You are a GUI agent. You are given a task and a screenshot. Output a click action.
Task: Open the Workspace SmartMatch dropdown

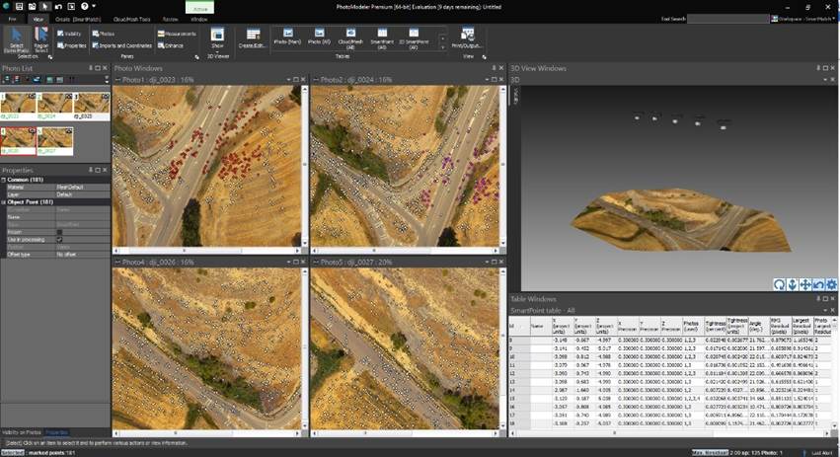coord(803,19)
